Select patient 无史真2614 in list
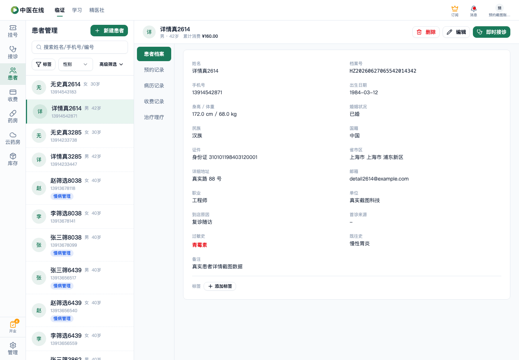The width and height of the screenshot is (519, 360). click(80, 87)
